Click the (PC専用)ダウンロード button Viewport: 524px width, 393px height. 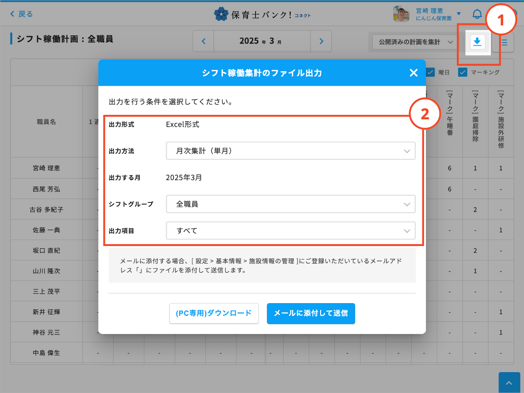(x=214, y=314)
